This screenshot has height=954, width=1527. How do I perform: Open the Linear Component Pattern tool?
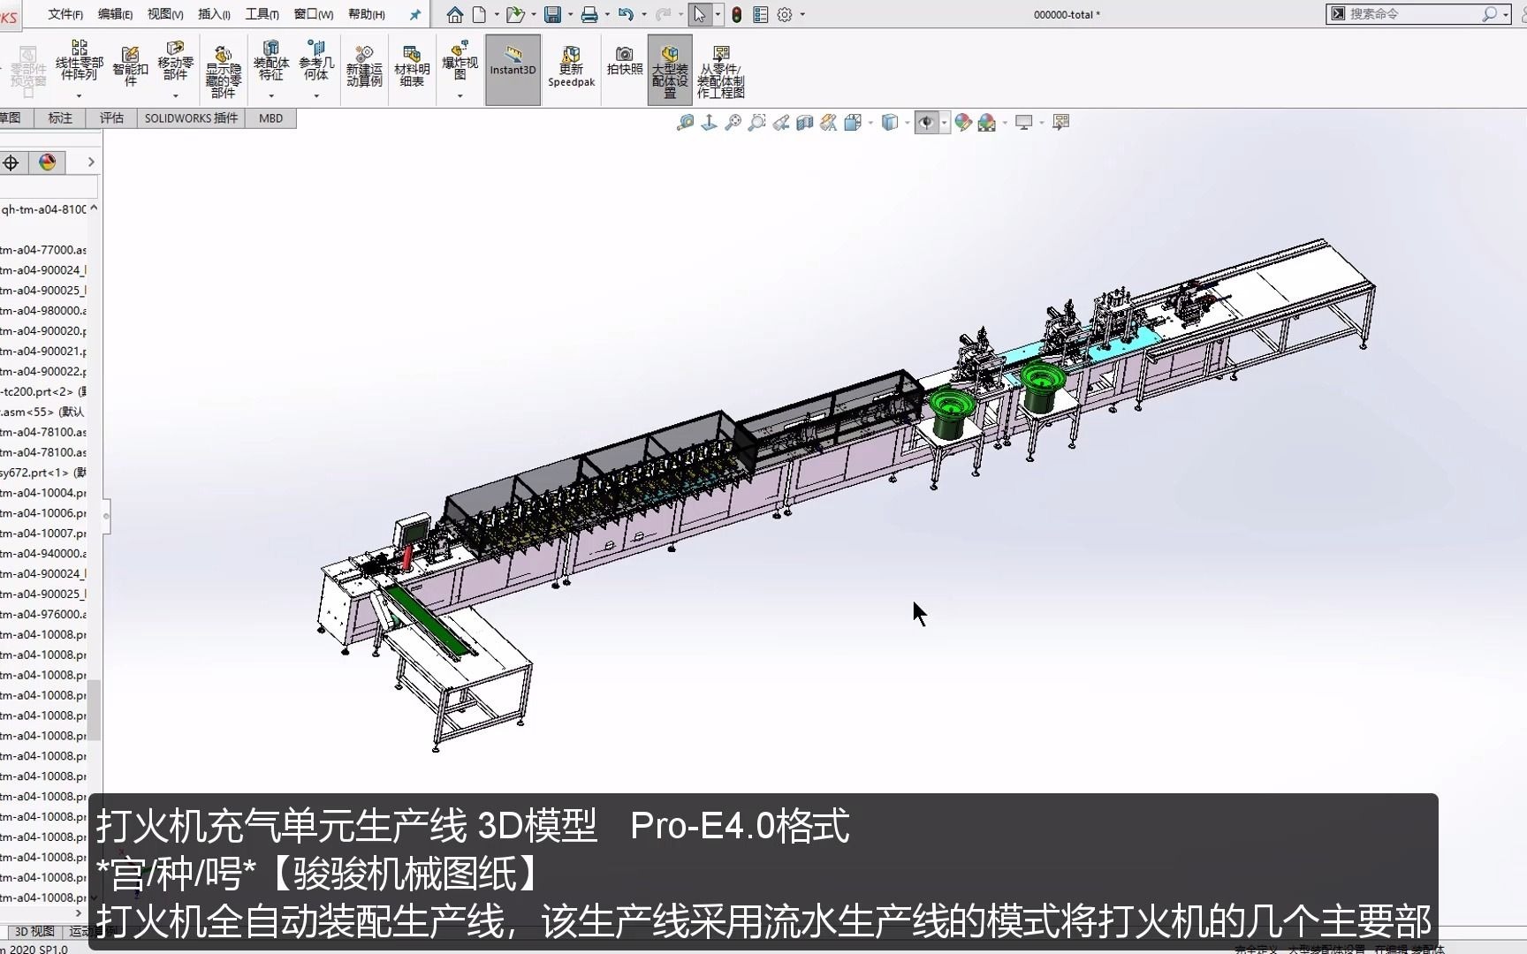[x=79, y=61]
